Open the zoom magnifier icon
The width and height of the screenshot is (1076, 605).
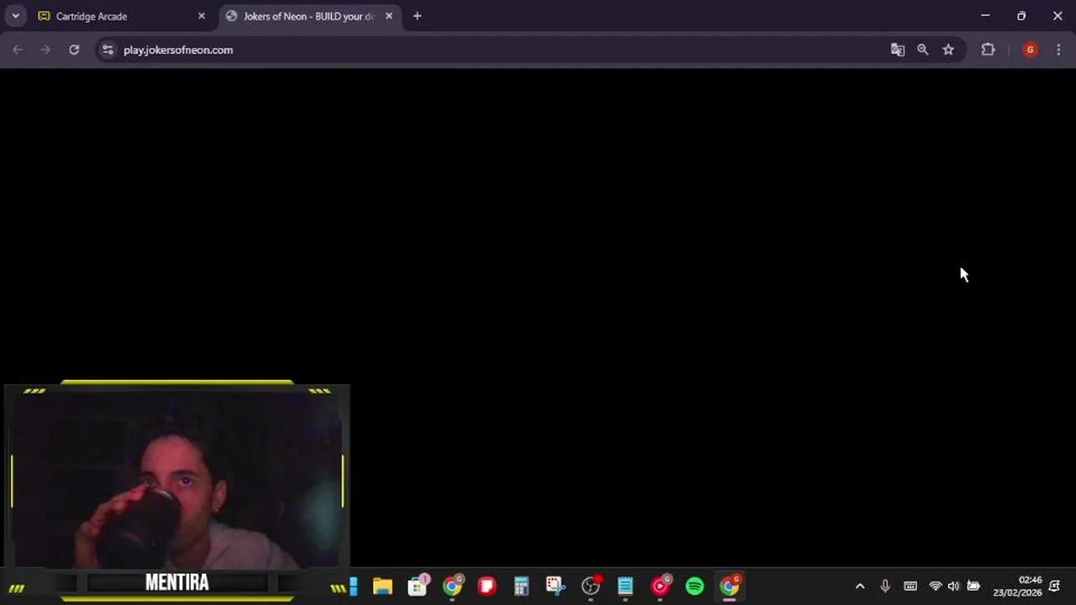click(x=923, y=50)
